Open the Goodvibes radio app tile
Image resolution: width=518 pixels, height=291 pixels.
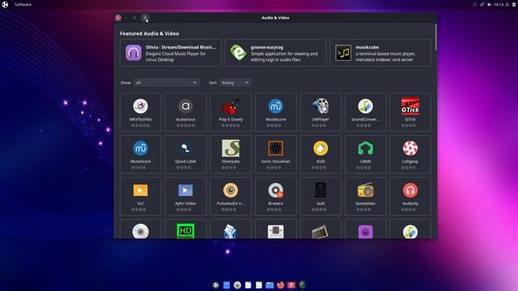tap(365, 196)
